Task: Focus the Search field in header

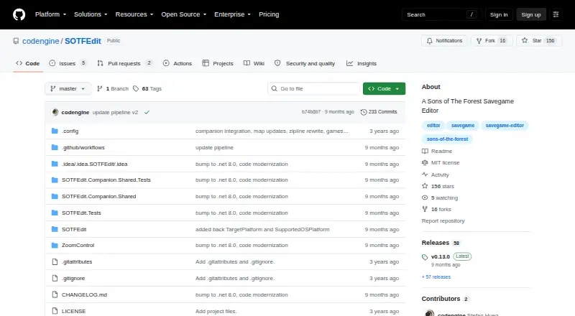Action: 441,14
